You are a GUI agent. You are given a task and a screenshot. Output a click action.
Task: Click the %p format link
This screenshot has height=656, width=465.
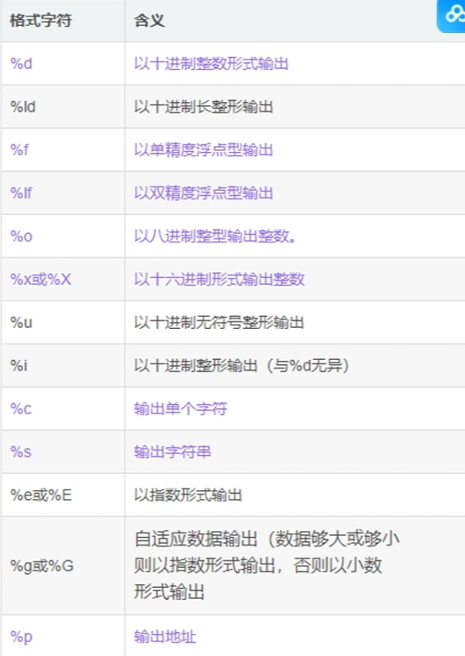(22, 637)
